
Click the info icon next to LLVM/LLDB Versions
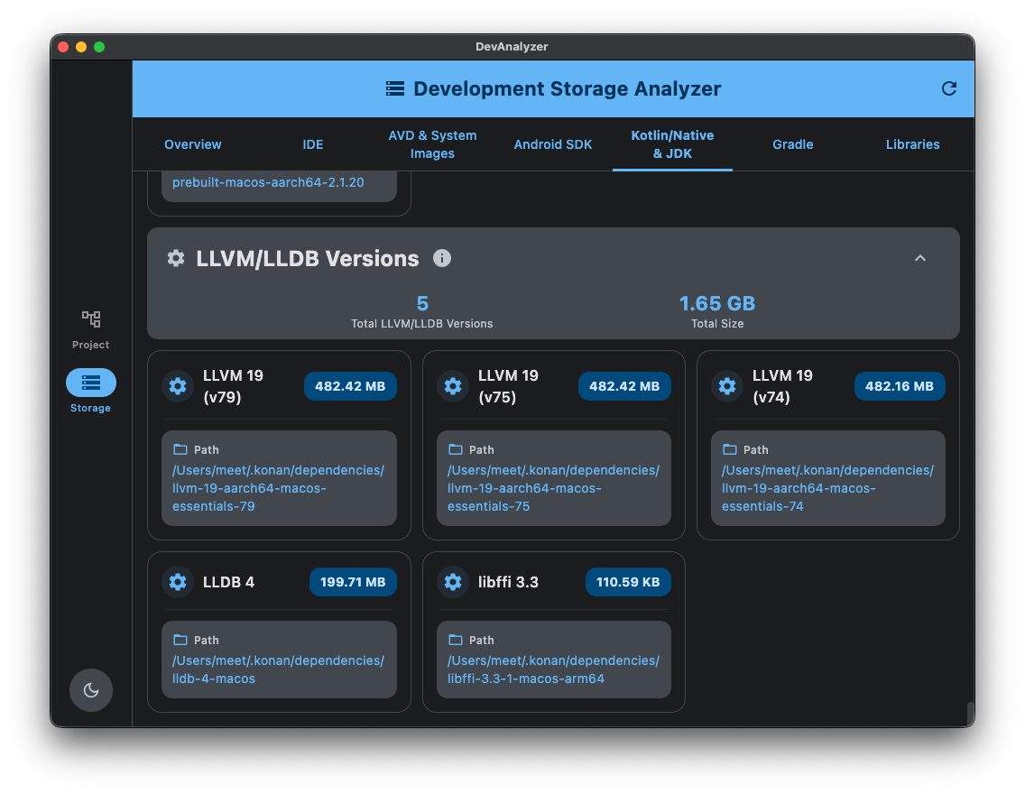pos(442,258)
